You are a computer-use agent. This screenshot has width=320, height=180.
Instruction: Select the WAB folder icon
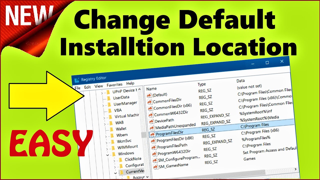tap(111, 123)
